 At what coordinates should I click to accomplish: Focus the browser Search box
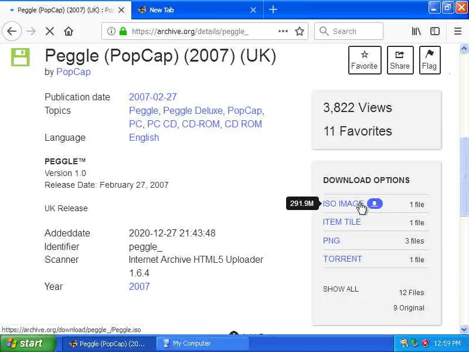tap(349, 31)
